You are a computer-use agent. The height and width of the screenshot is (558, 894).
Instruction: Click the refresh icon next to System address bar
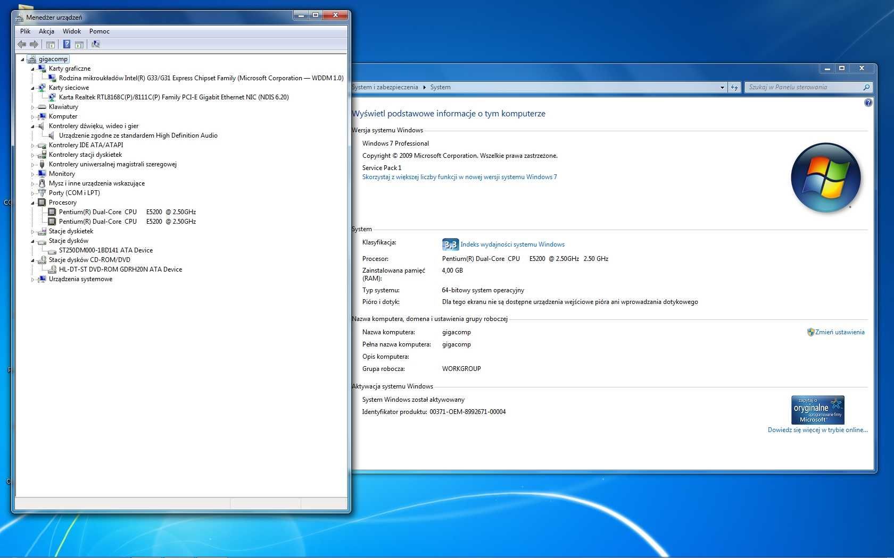click(734, 87)
